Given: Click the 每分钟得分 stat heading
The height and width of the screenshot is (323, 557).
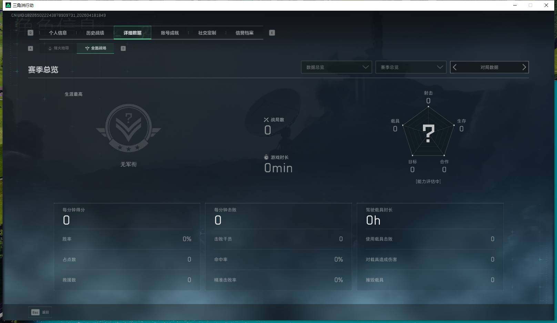Looking at the screenshot, I should point(74,210).
